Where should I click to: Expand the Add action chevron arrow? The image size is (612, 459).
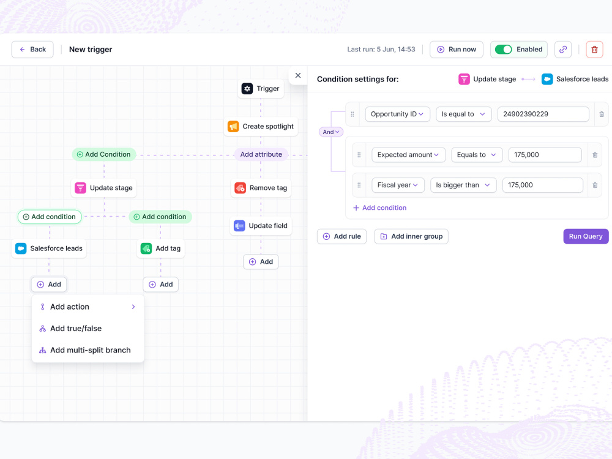pyautogui.click(x=133, y=307)
